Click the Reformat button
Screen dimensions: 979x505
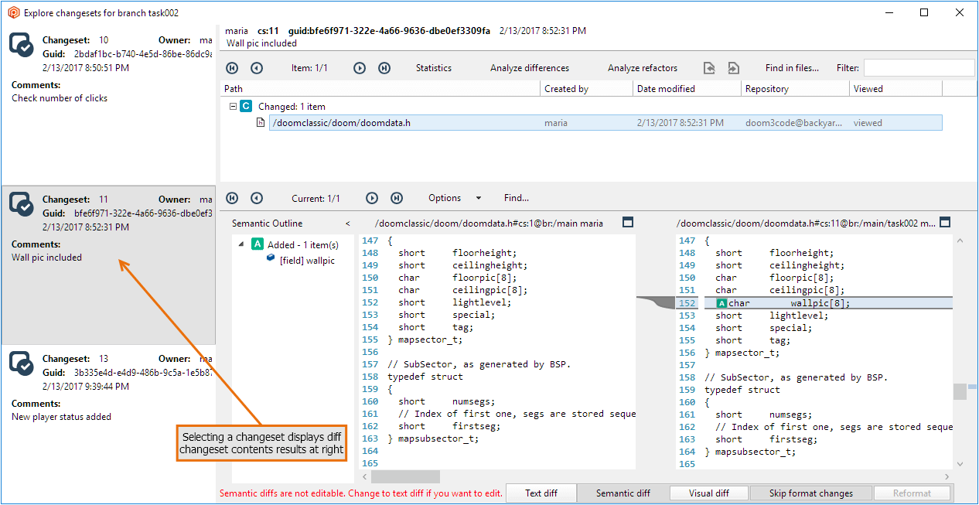coord(912,493)
